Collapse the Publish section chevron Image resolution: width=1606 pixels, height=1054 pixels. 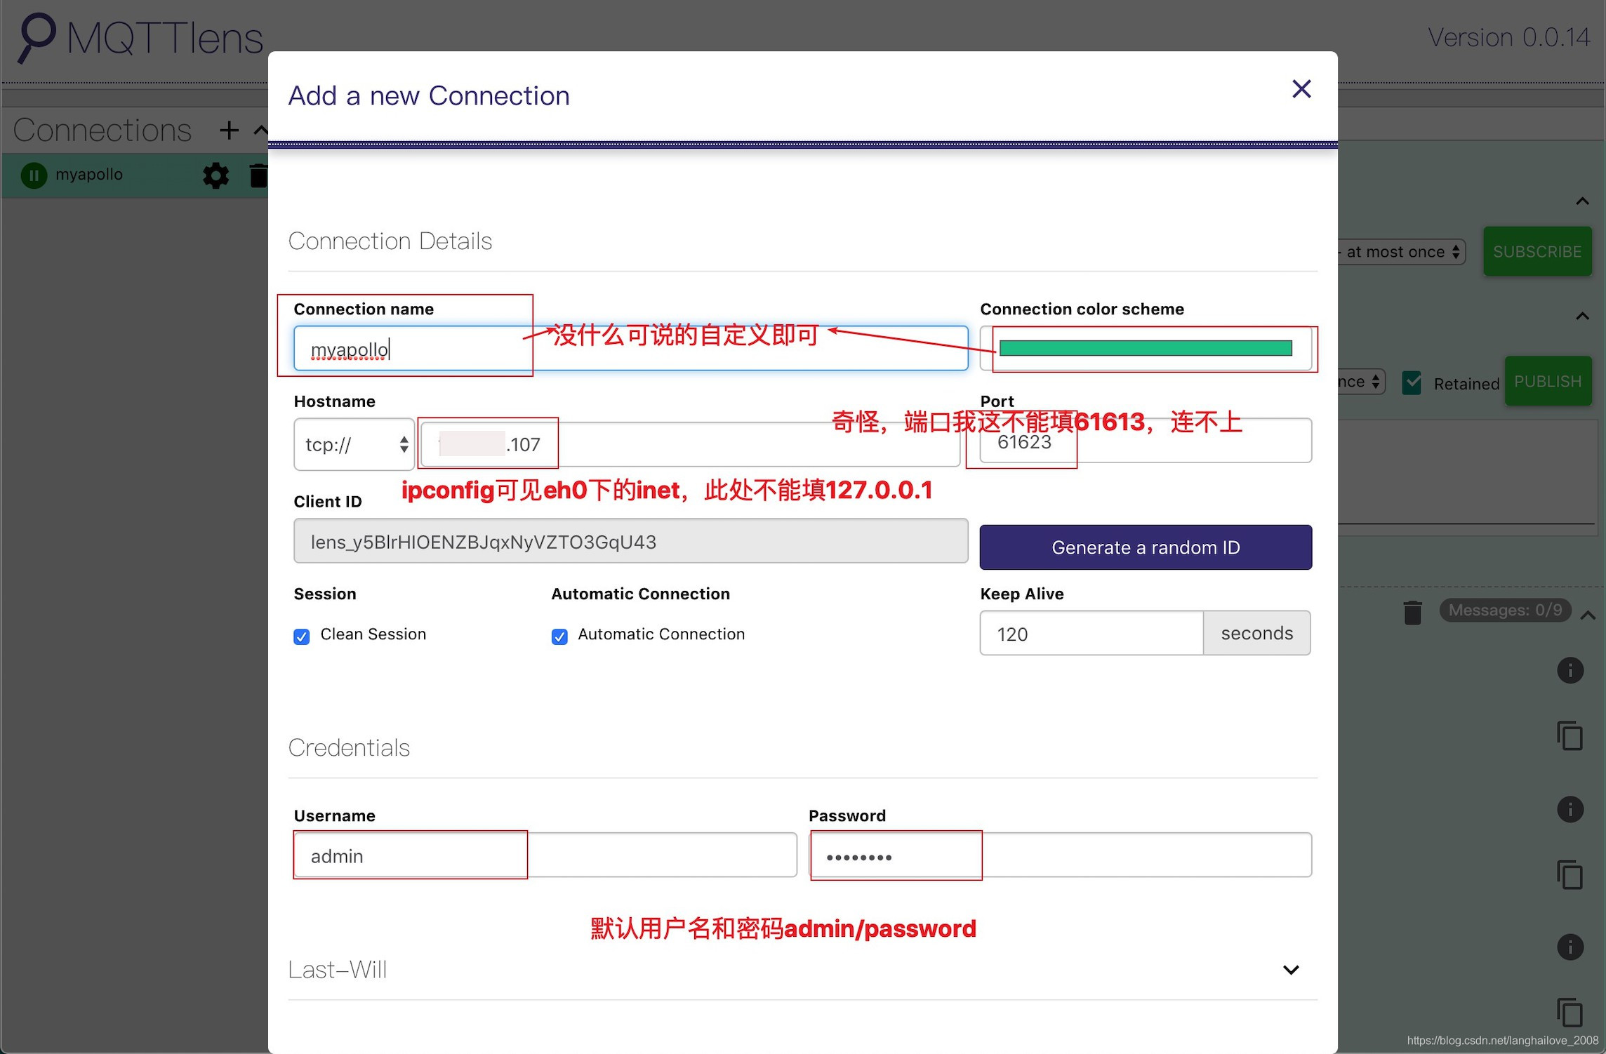click(1582, 316)
